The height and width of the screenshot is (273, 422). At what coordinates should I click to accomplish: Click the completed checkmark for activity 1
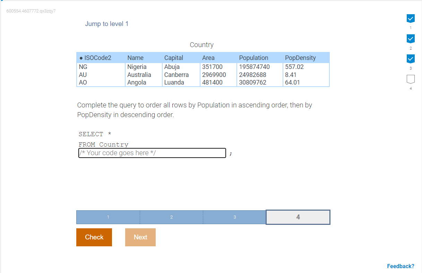[411, 18]
